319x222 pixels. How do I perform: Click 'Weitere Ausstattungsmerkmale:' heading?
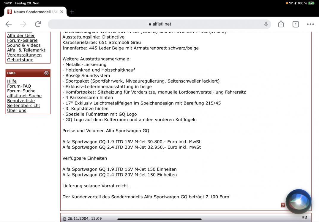click(x=97, y=59)
